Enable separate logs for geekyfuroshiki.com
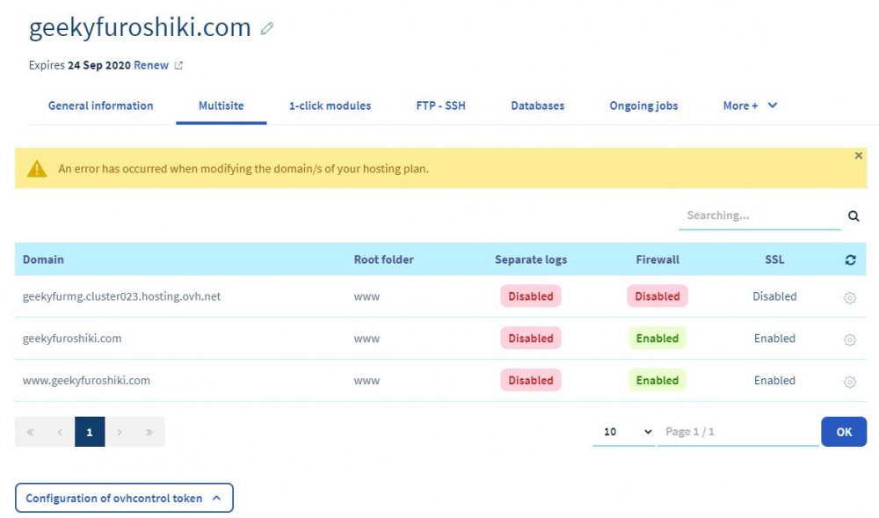Image resolution: width=879 pixels, height=518 pixels. click(530, 338)
